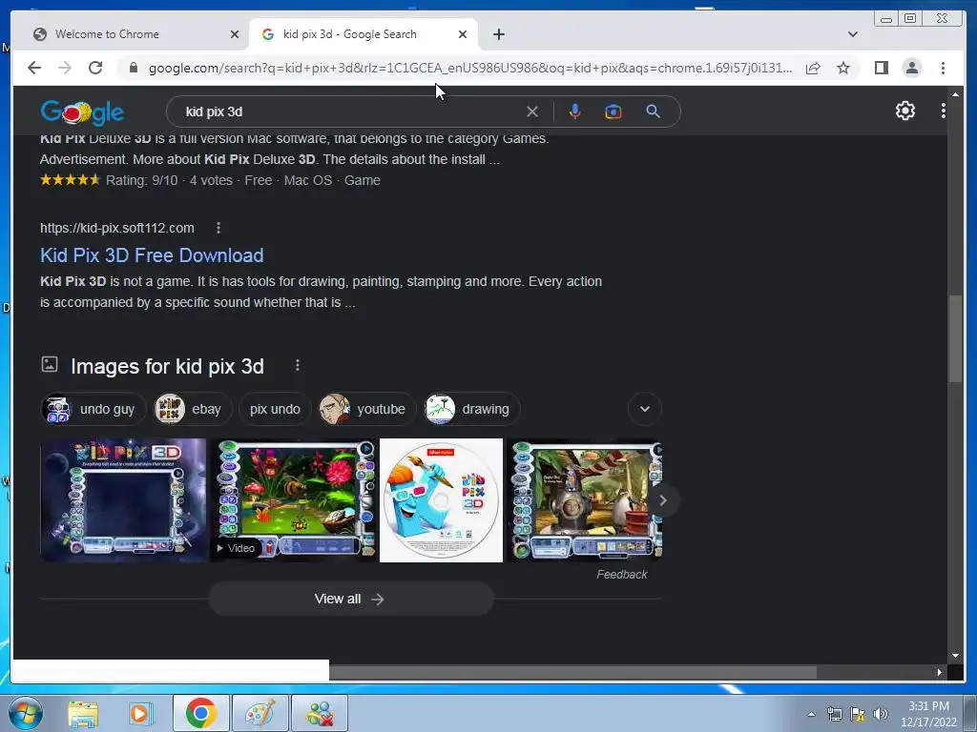Open options next to Images heading
977x732 pixels.
[x=298, y=365]
